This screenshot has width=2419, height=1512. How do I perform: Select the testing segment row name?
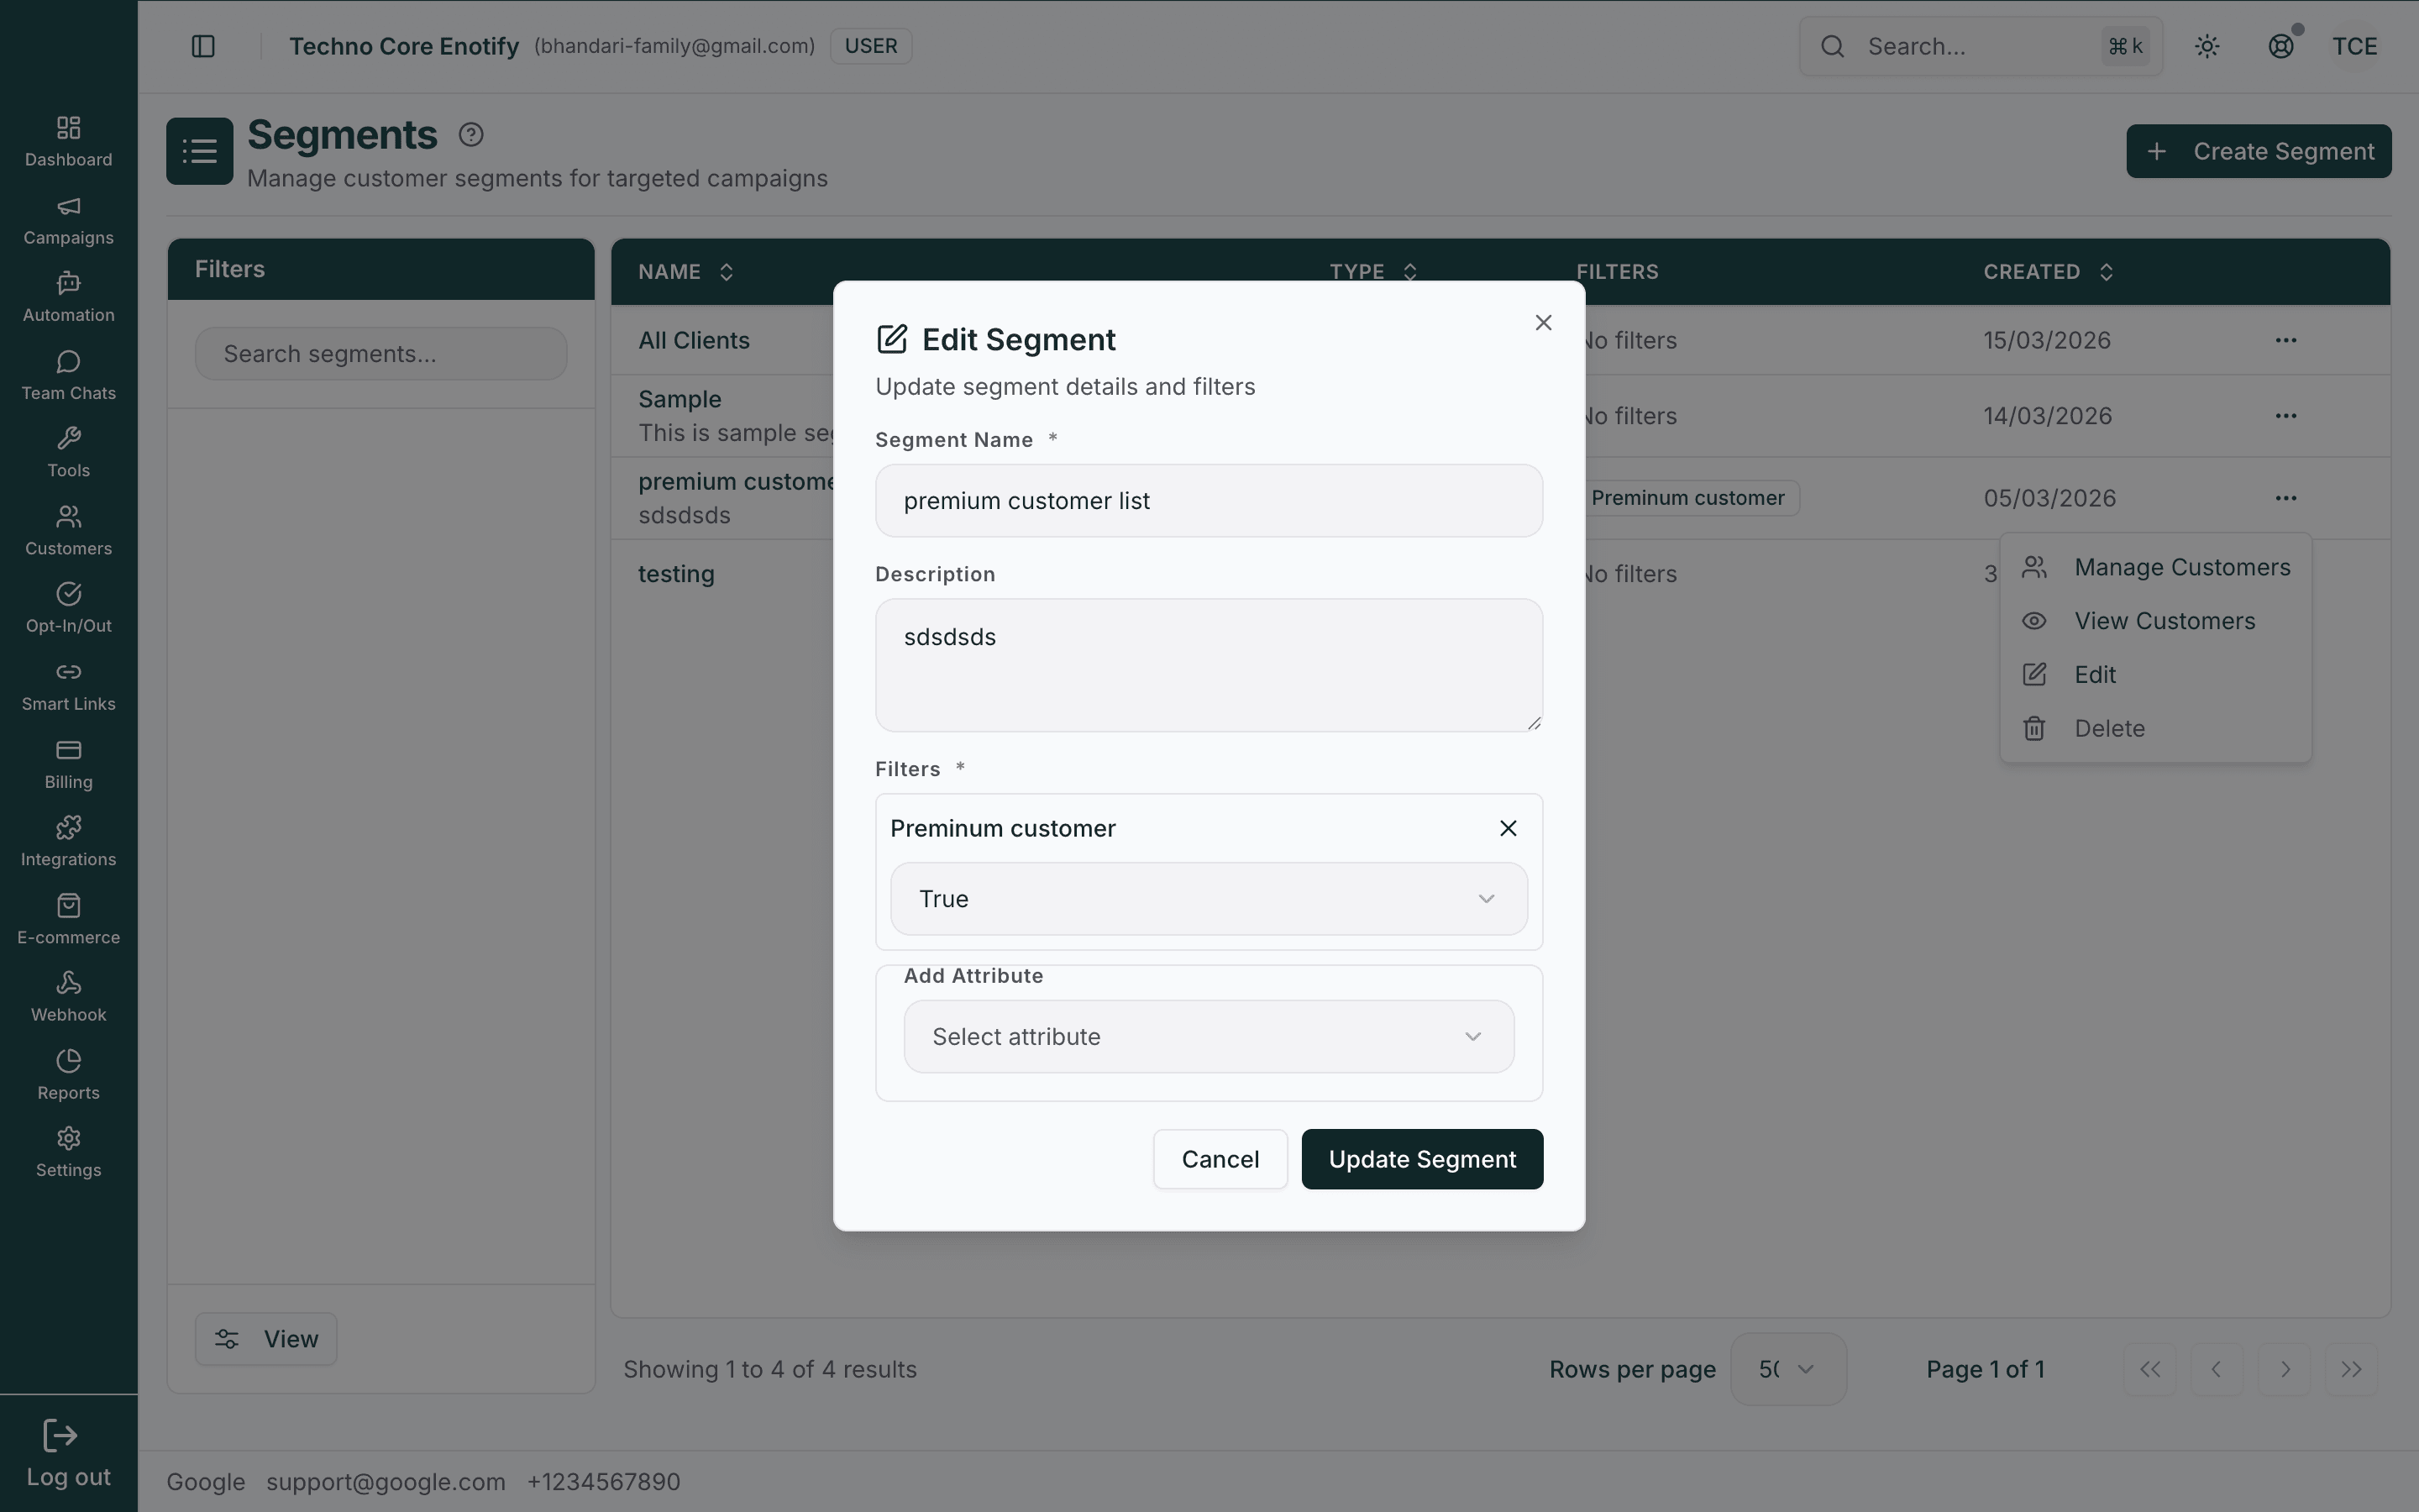[x=675, y=574]
